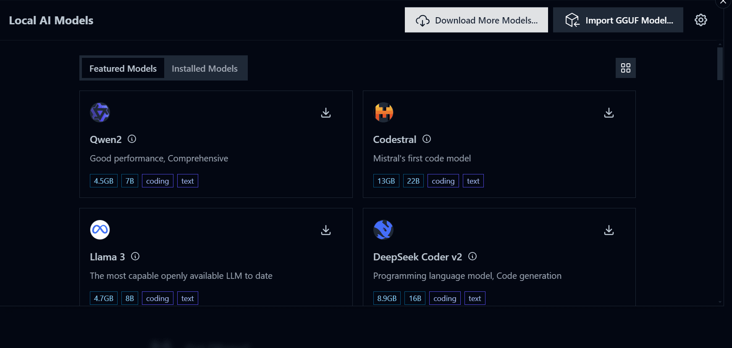Click the vertical scrollbar thumb

point(720,63)
